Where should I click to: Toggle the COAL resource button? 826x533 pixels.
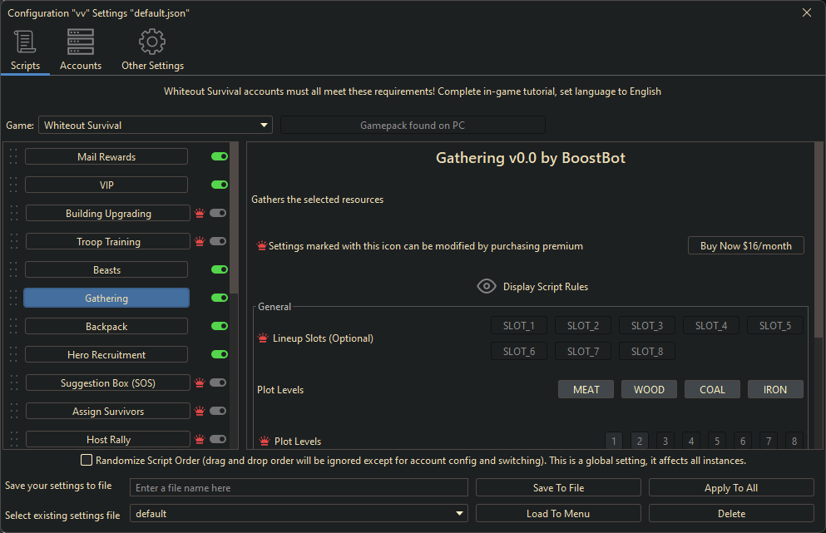pos(712,389)
